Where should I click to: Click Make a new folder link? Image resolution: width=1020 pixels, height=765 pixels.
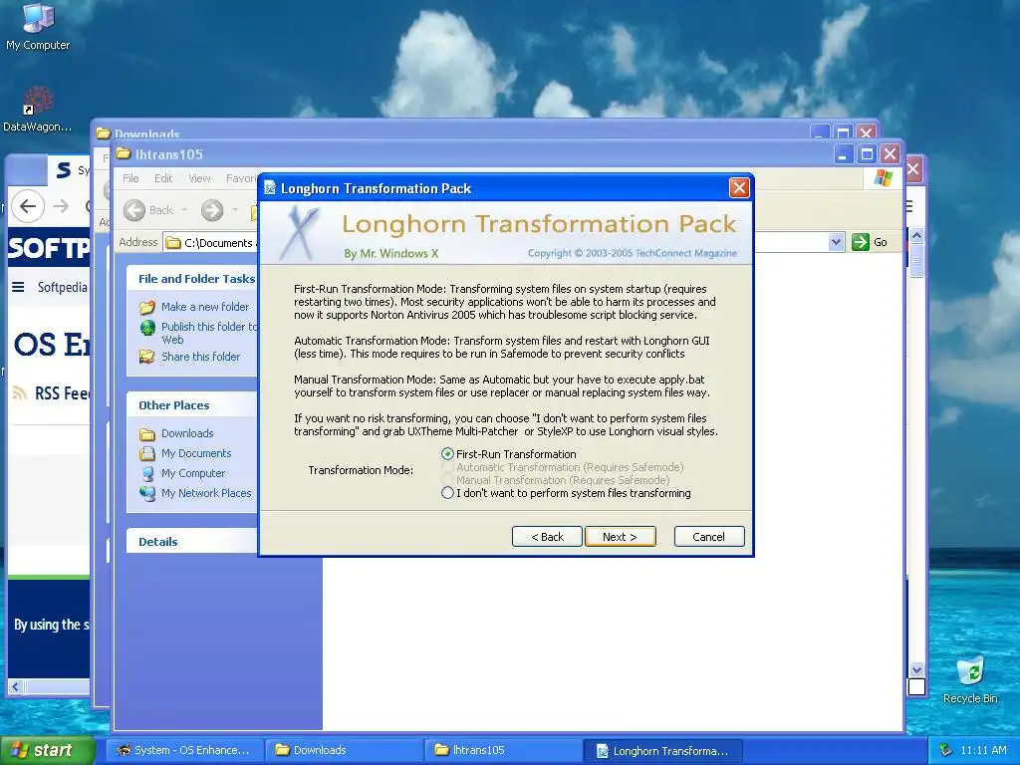pos(205,307)
